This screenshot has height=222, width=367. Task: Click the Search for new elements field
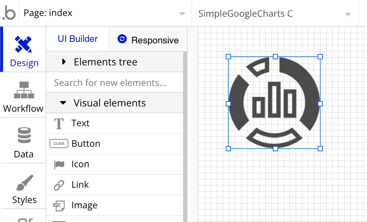(x=114, y=82)
